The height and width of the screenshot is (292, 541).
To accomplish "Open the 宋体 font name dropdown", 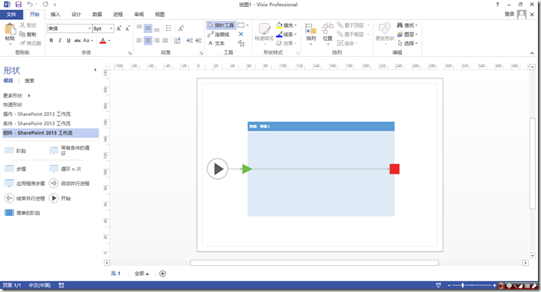I will coord(90,28).
